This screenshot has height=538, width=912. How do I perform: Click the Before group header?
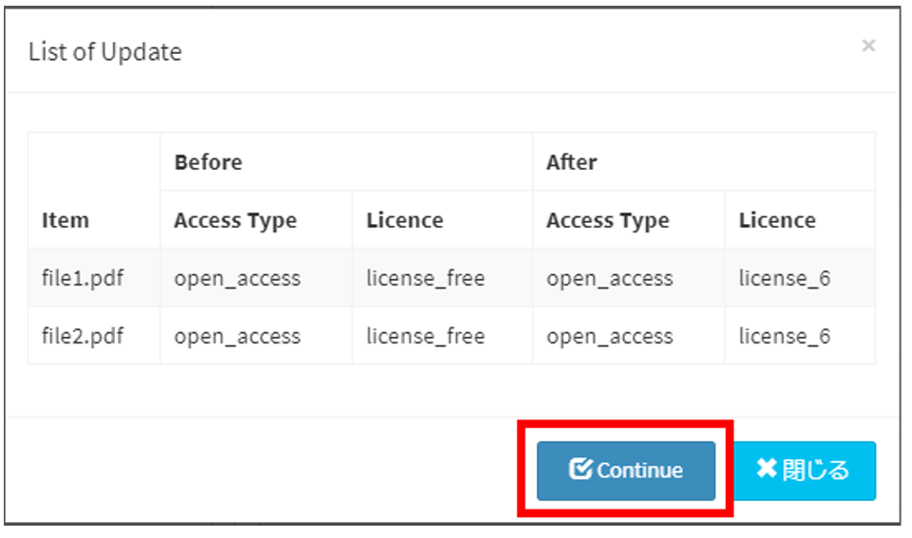[x=208, y=162]
